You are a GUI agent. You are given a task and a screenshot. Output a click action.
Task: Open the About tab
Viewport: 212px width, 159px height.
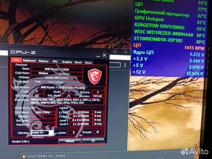(x=88, y=63)
